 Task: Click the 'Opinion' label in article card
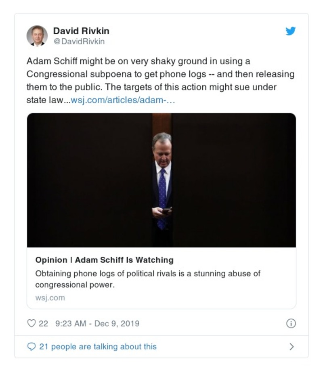51,260
